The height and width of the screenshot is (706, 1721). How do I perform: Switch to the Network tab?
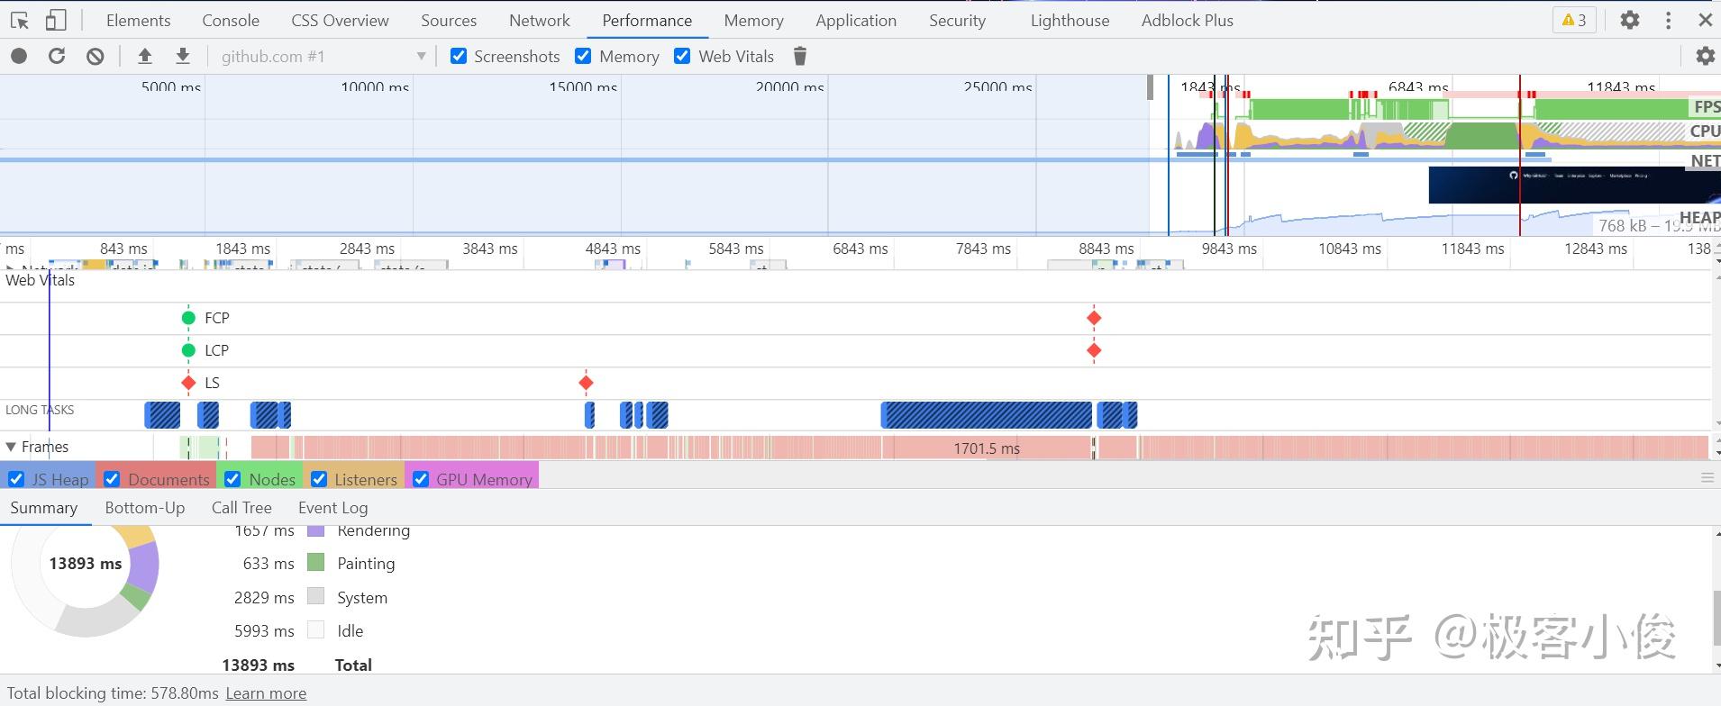[x=539, y=20]
